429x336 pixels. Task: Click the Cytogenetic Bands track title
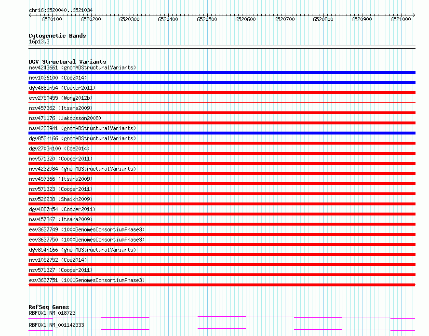point(57,36)
